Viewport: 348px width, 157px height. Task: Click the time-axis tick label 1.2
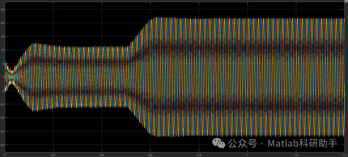pyautogui.click(x=296, y=155)
